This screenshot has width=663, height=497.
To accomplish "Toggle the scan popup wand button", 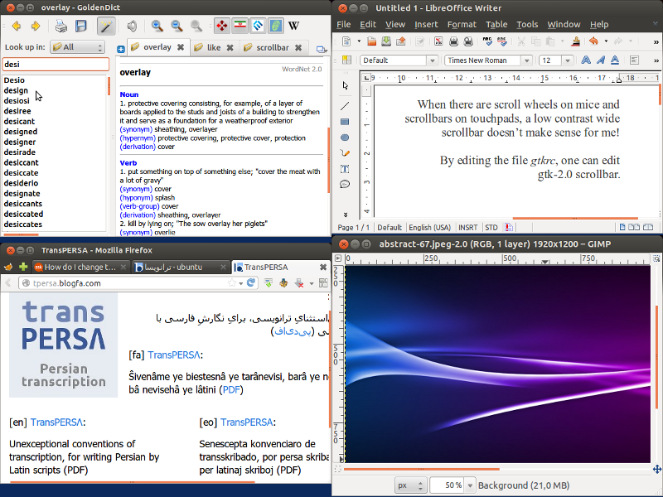I will pos(106,27).
